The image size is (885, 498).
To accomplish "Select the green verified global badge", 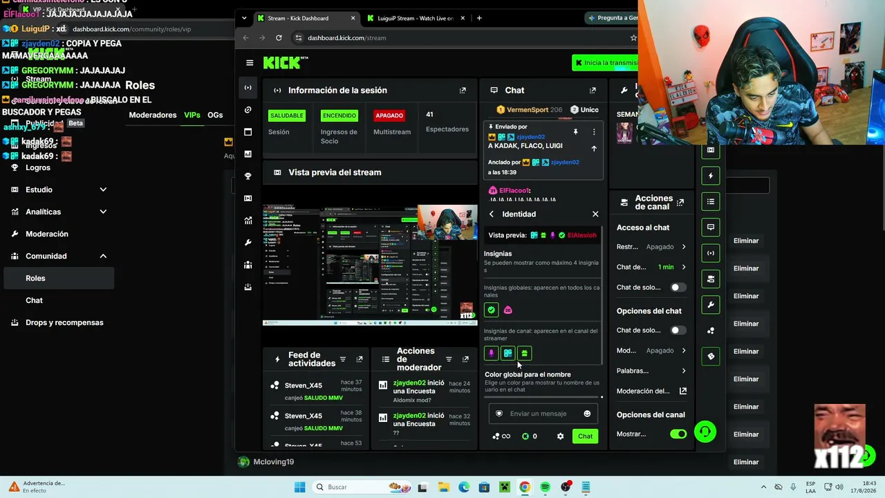I will coord(492,310).
